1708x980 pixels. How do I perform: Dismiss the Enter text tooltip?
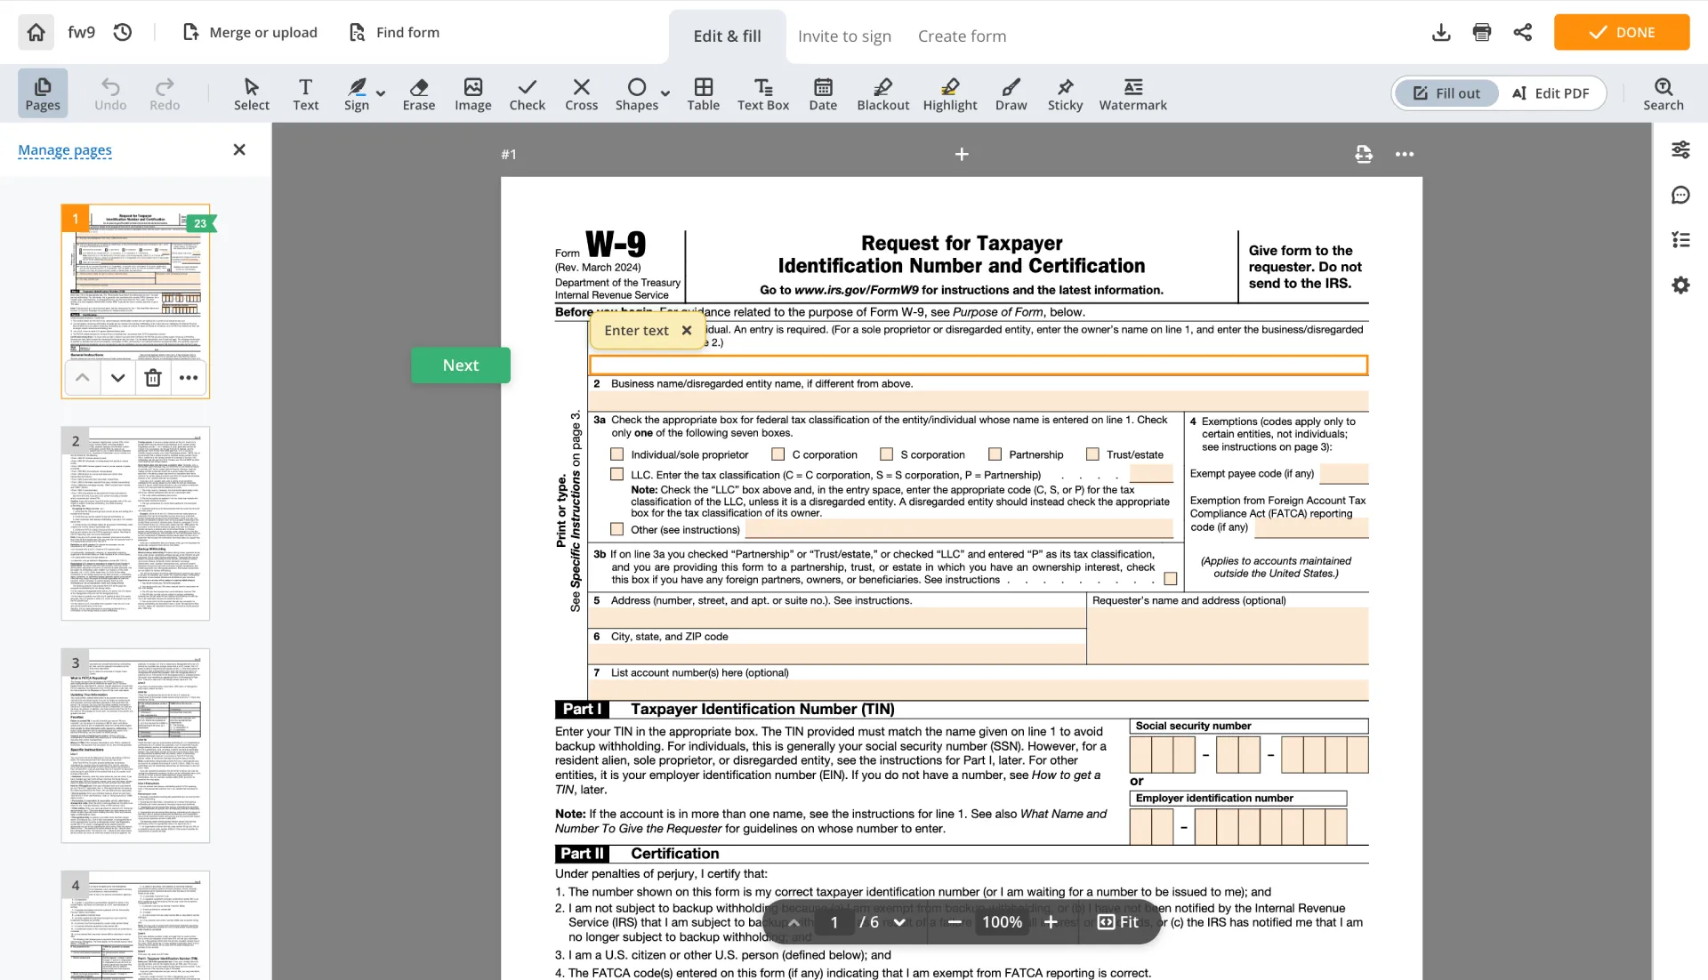(687, 330)
